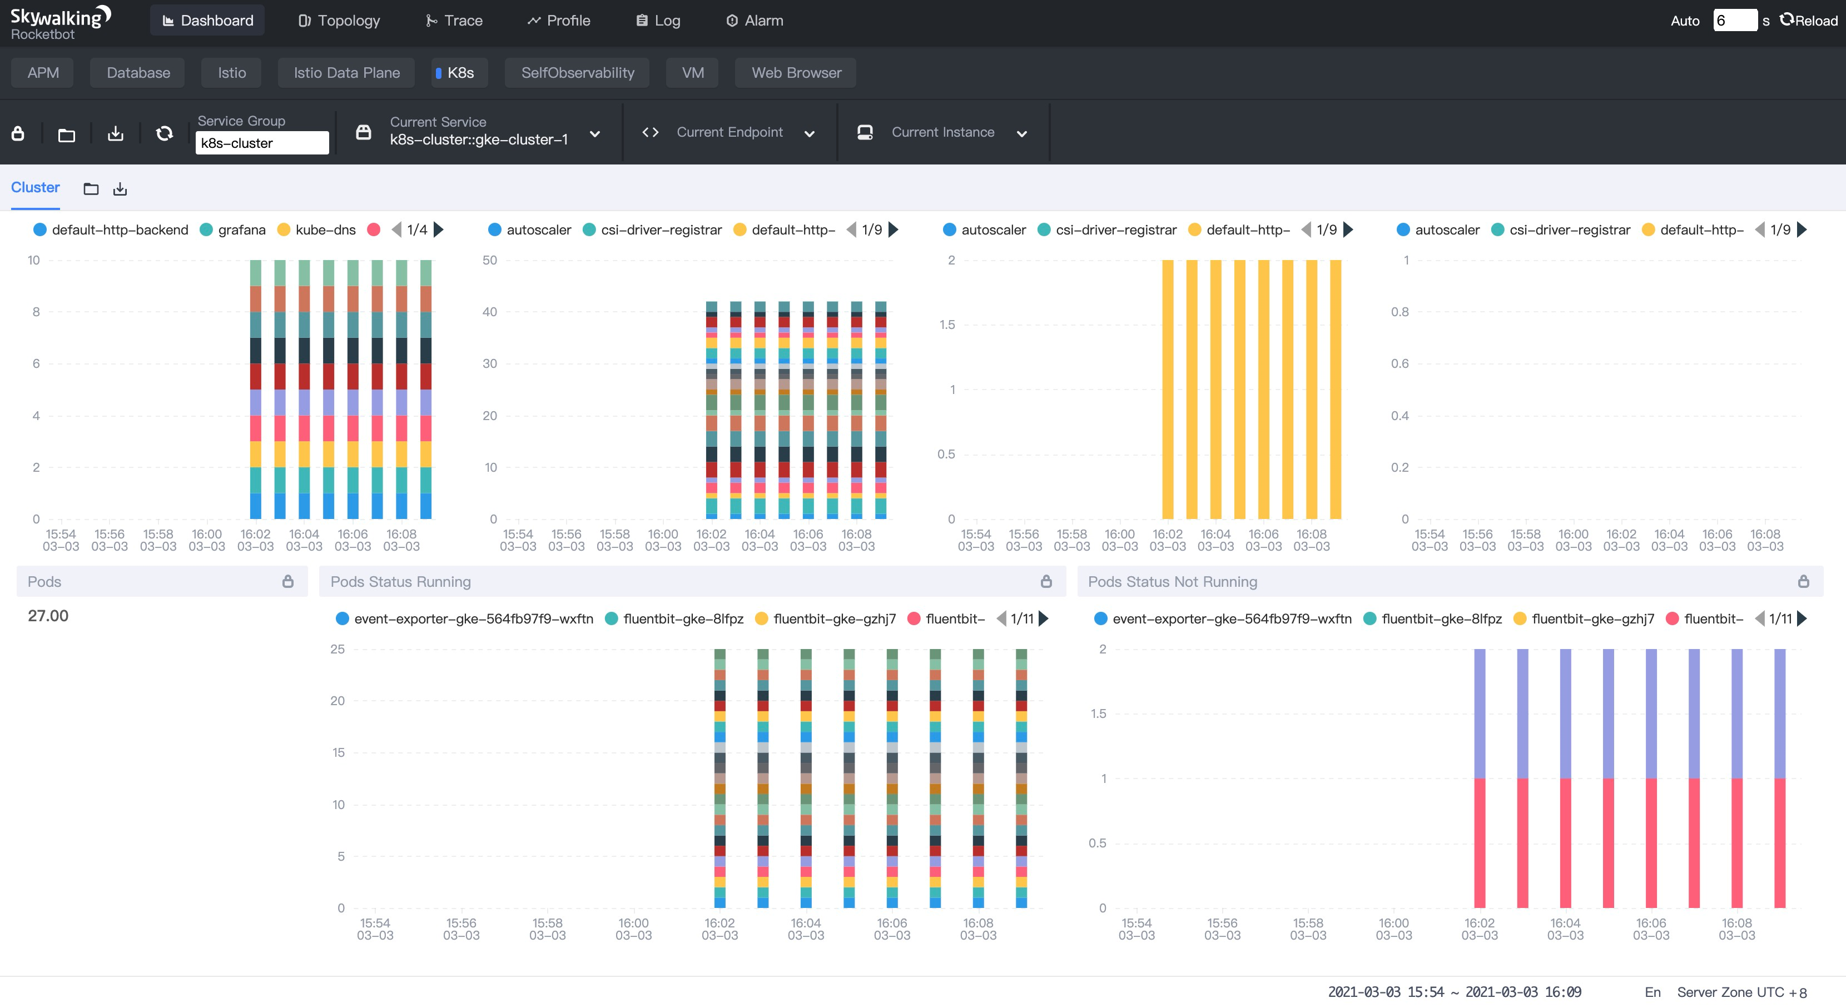
Task: Click lock icon on Pods Status Running panel
Action: (1045, 581)
